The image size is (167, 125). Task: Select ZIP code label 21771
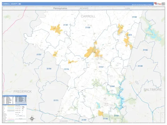[56, 100]
